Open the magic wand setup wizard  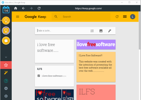click(x=6, y=73)
